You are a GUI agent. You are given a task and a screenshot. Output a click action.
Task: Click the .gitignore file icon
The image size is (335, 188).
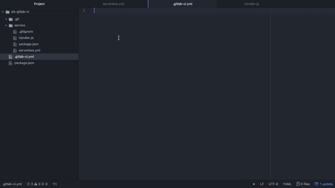pyautogui.click(x=15, y=32)
